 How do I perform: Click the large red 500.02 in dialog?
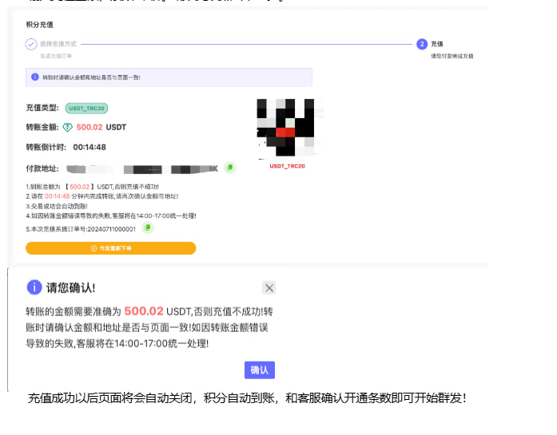(x=144, y=311)
